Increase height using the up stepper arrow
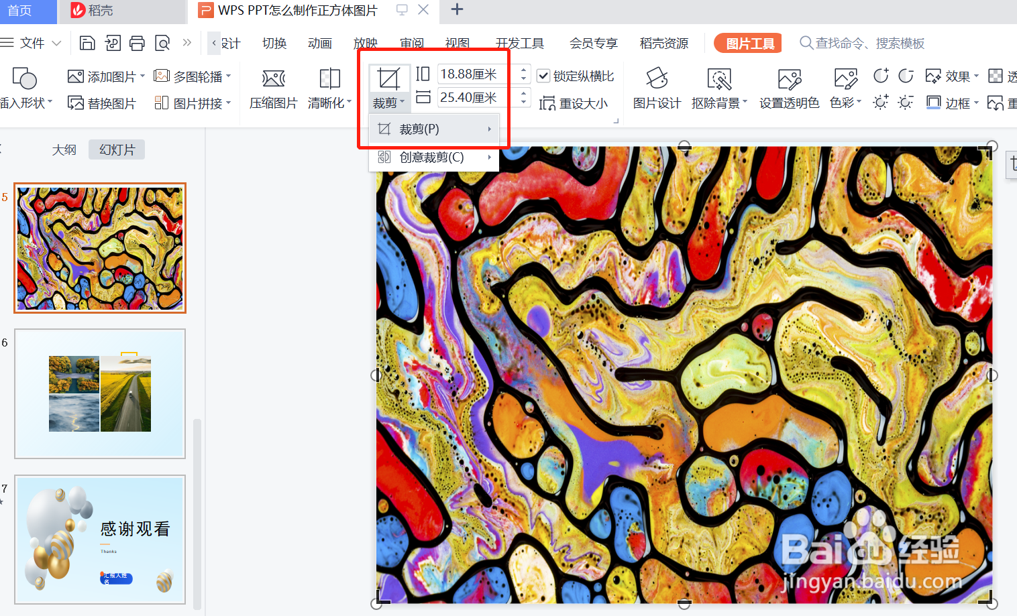Image resolution: width=1017 pixels, height=616 pixels. (x=524, y=69)
